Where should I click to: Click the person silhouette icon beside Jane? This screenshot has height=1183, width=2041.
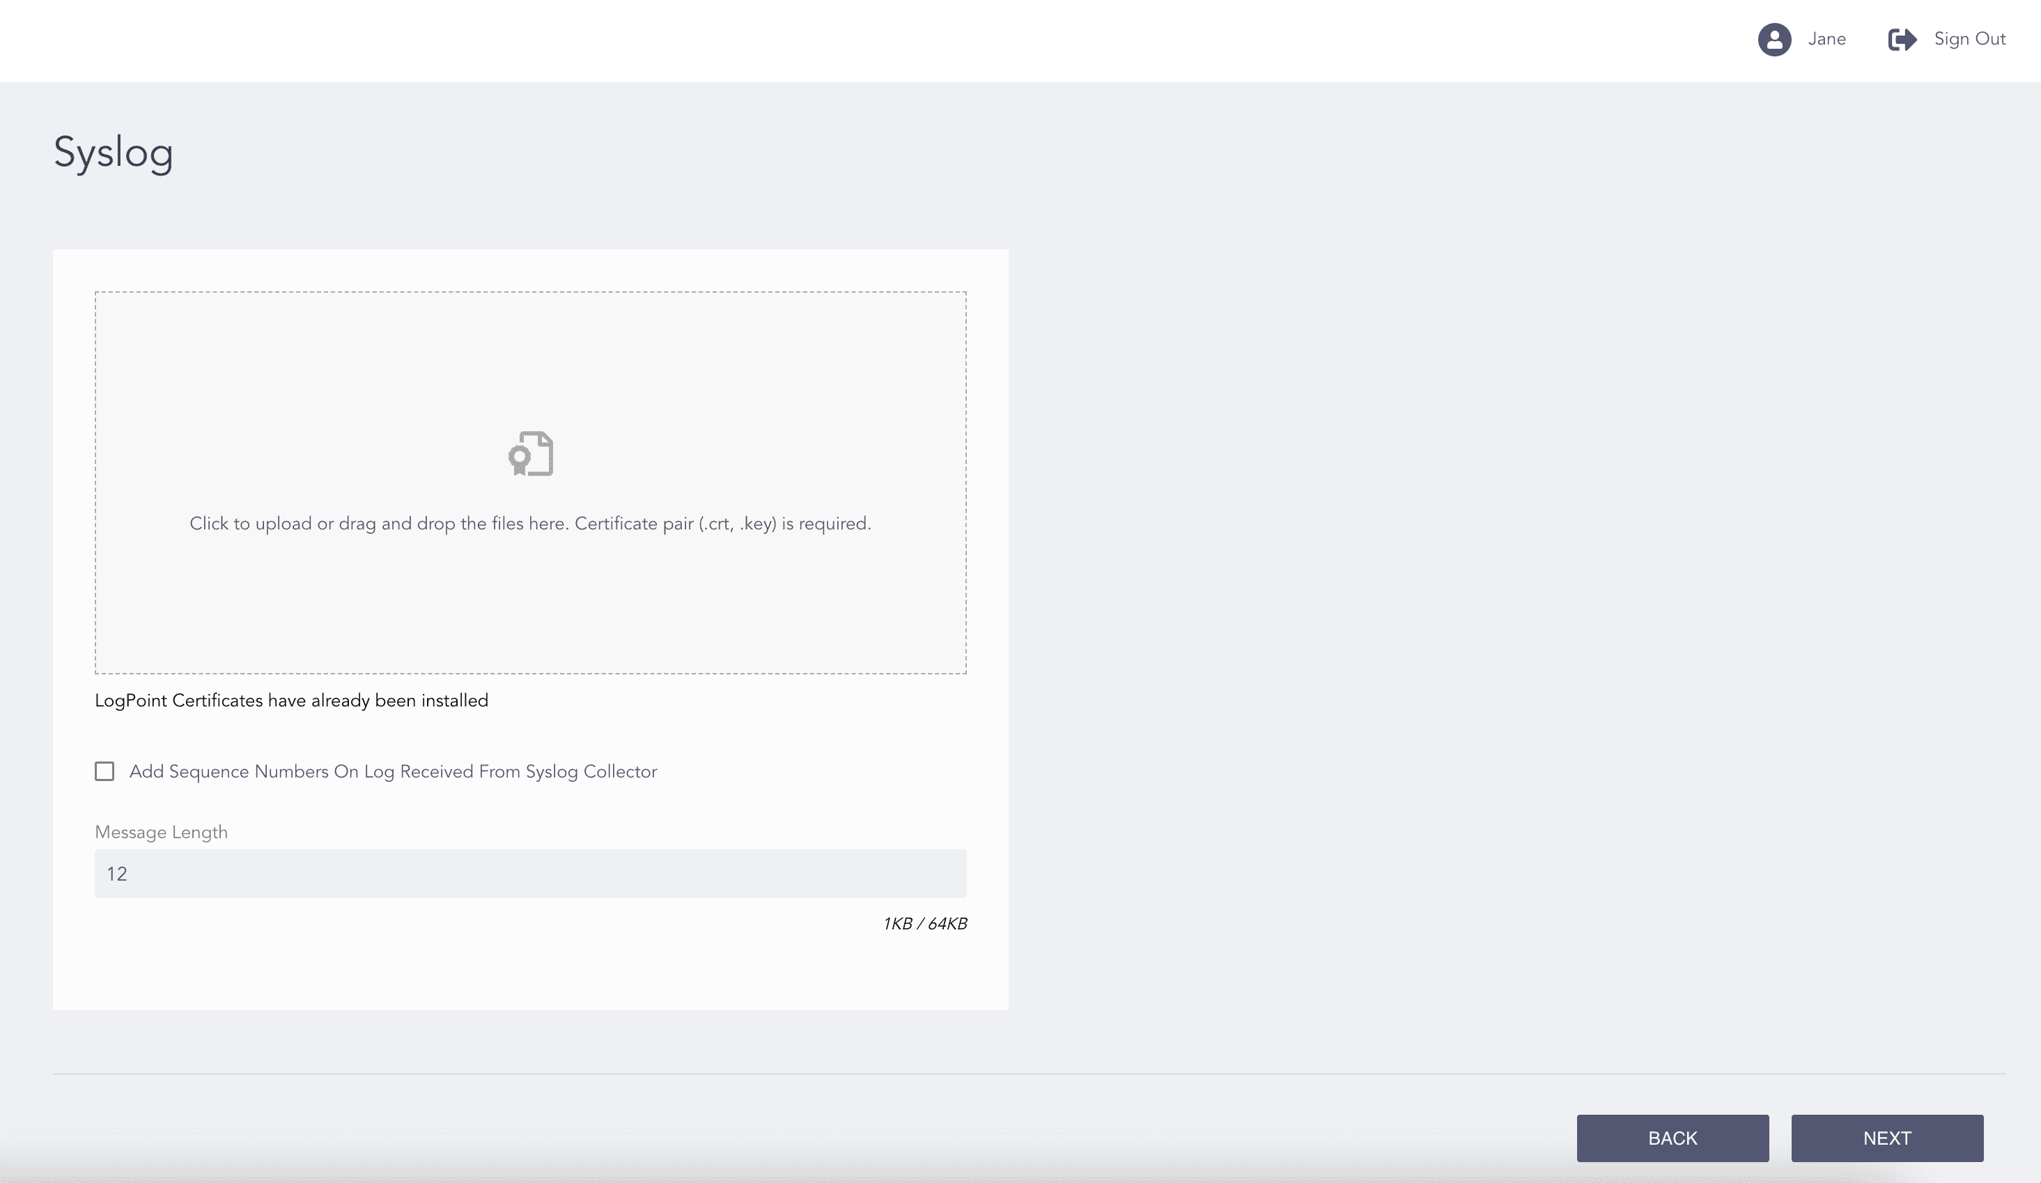pos(1774,39)
